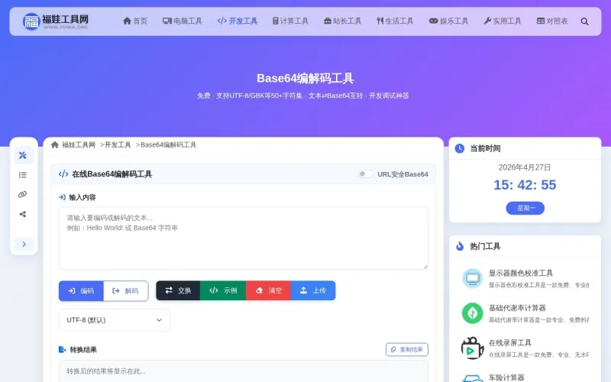Click the 解码 decode button
Screen dimensions: 611x382
point(125,291)
